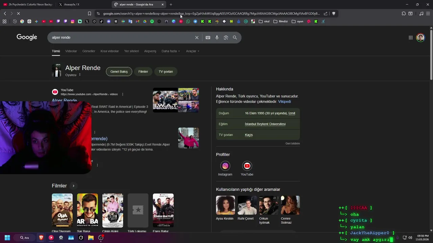Open the taskbar Ara search box
The height and width of the screenshot is (243, 433).
pyautogui.click(x=25, y=238)
